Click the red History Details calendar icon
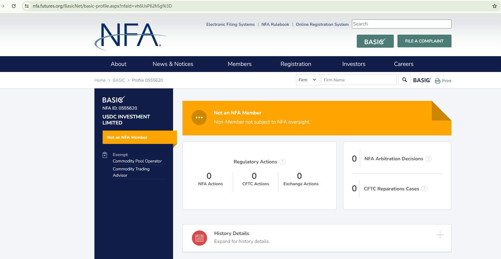 point(199,238)
